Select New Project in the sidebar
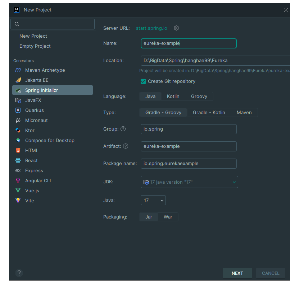The height and width of the screenshot is (282, 290). 33,36
